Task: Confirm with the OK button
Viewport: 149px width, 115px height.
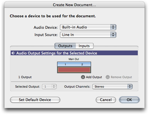Action: [x=129, y=100]
